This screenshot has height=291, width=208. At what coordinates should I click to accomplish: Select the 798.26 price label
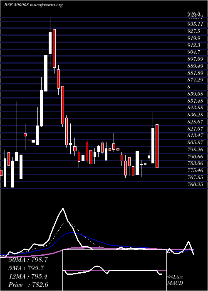(195, 150)
